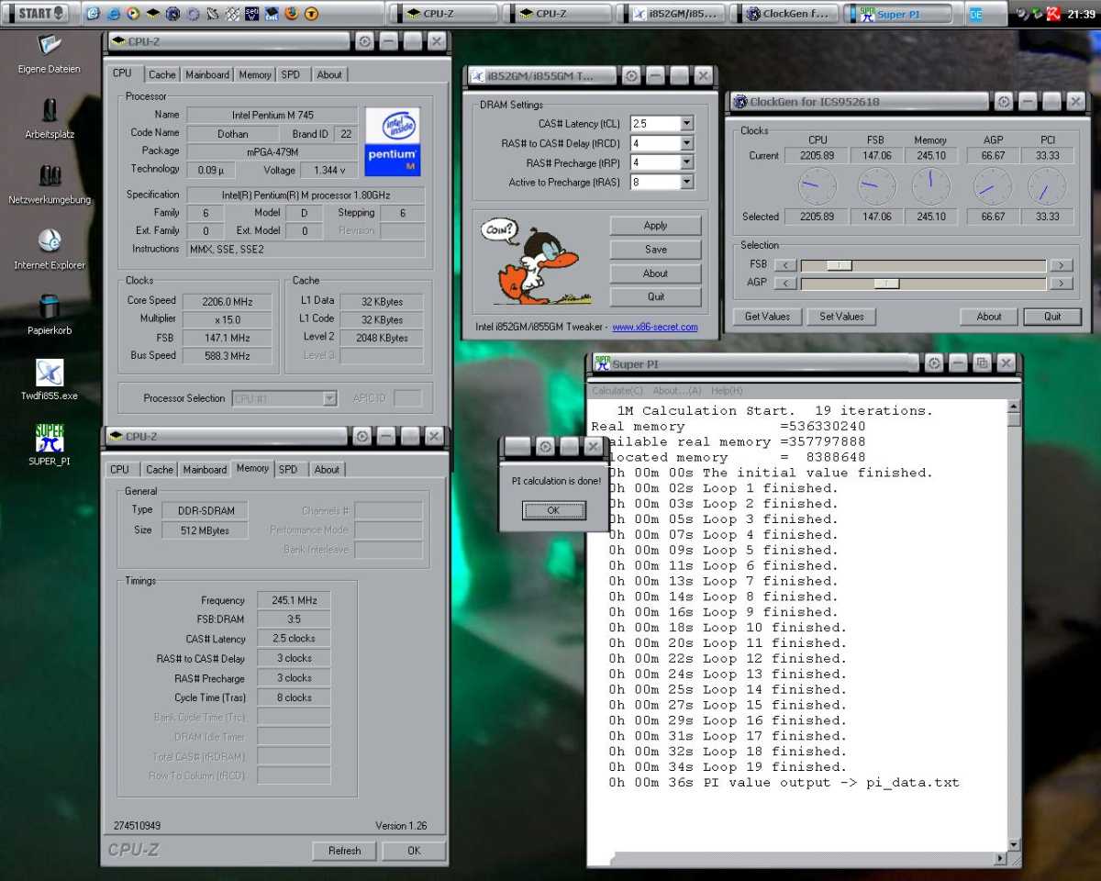Select the Arbeitsplatz desktop icon
This screenshot has width=1101, height=881.
point(49,118)
